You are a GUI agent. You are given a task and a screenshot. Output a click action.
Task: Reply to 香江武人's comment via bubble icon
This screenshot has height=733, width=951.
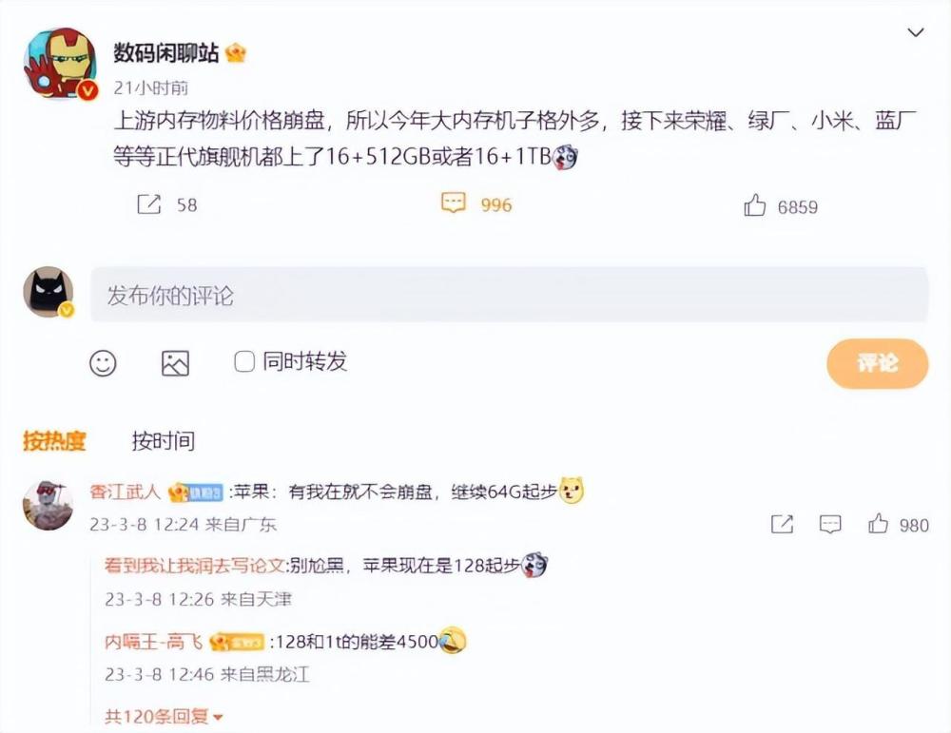829,524
